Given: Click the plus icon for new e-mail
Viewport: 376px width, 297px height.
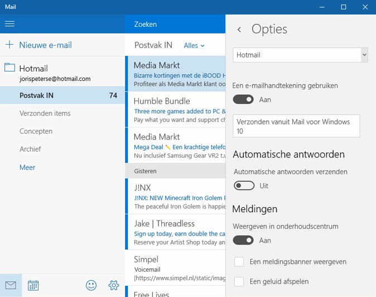Looking at the screenshot, I should coord(9,45).
